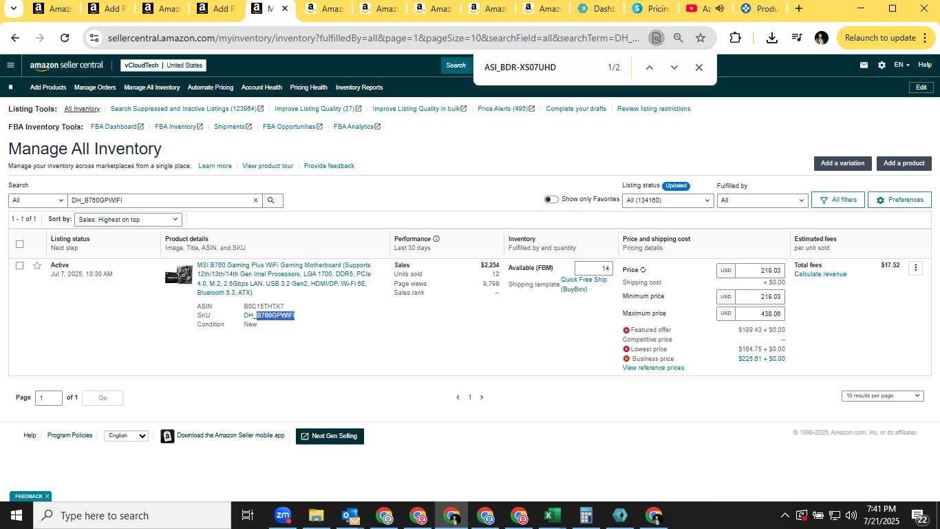Image resolution: width=940 pixels, height=529 pixels.
Task: Go to previous find result arrow
Action: 649,68
